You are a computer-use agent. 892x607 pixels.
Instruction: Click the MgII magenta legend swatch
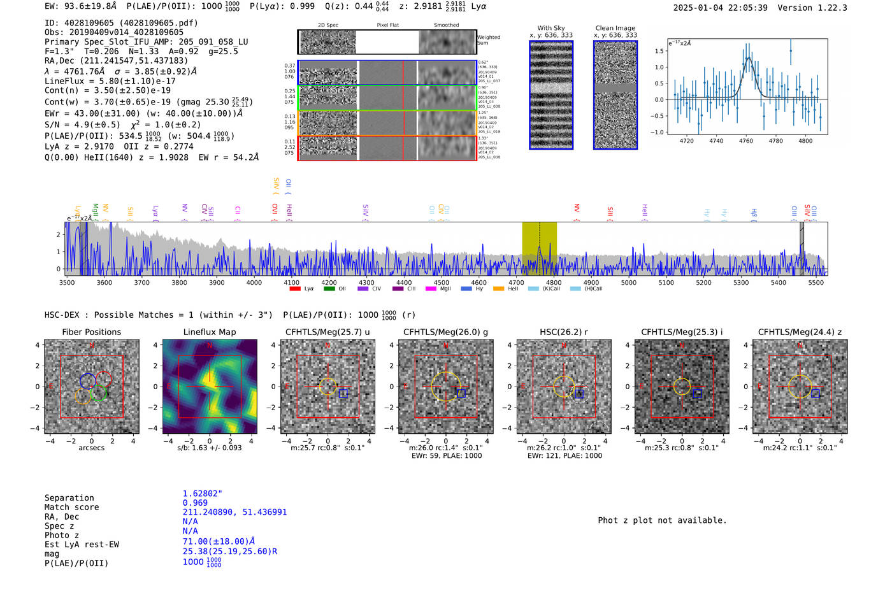431,289
